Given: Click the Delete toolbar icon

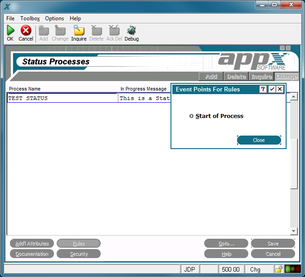Looking at the screenshot, I should [x=96, y=30].
